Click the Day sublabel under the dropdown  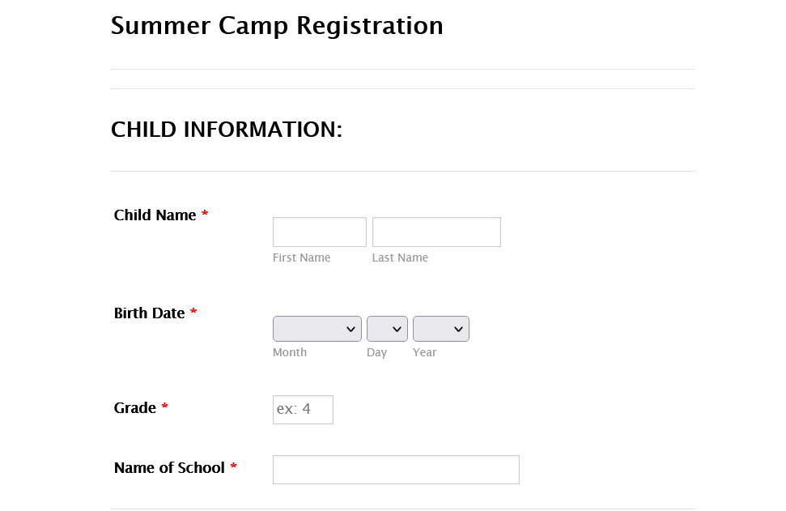pos(376,353)
